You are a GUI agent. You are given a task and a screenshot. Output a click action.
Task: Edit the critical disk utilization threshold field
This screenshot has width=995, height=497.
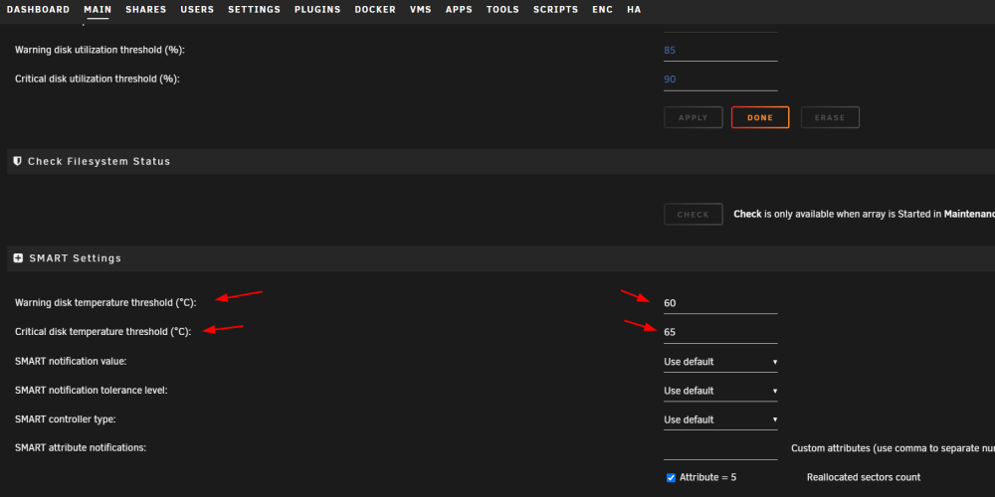tap(720, 80)
